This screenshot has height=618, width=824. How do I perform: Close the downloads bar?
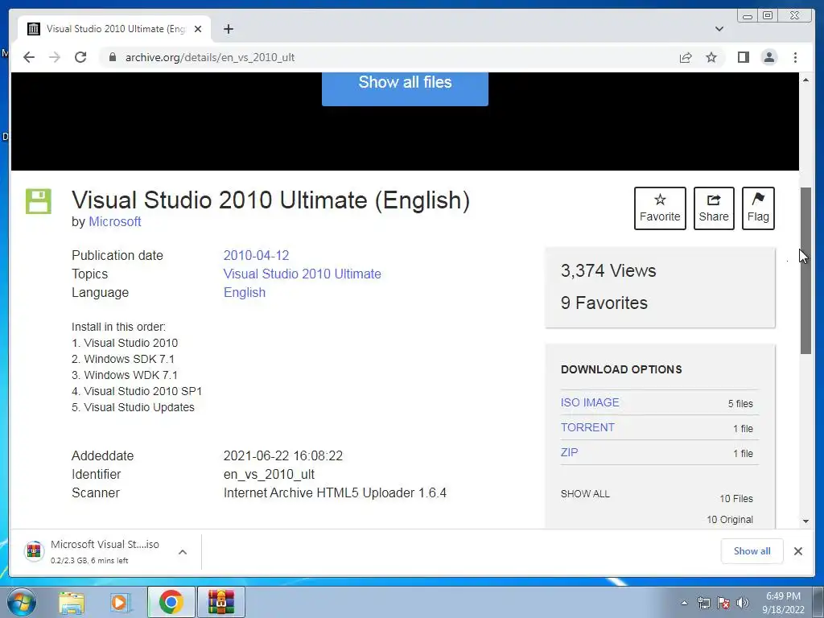[797, 550]
